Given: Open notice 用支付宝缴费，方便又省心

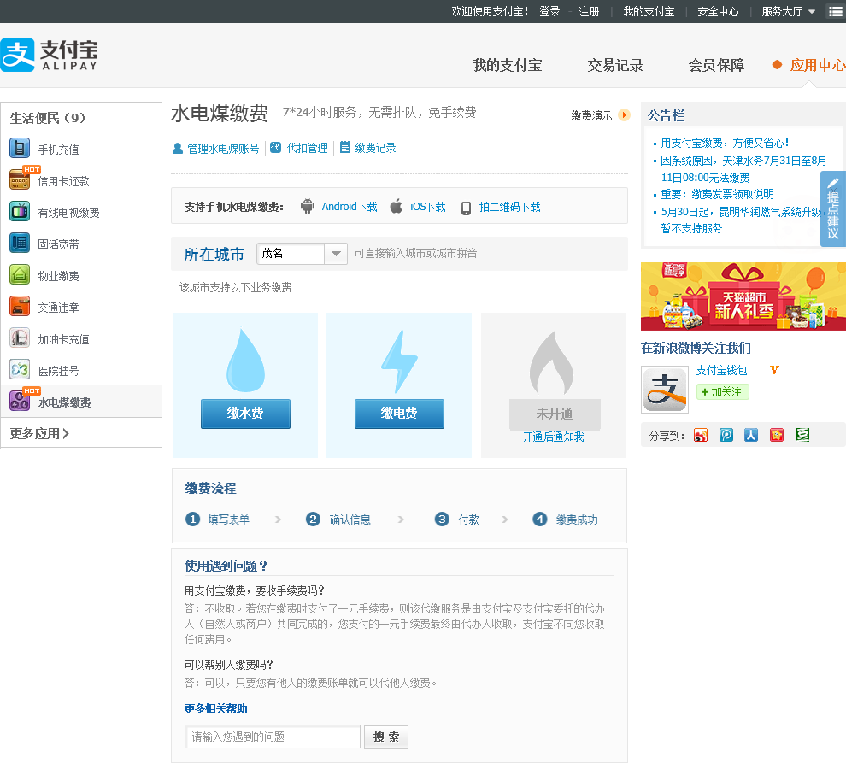Looking at the screenshot, I should (x=724, y=143).
